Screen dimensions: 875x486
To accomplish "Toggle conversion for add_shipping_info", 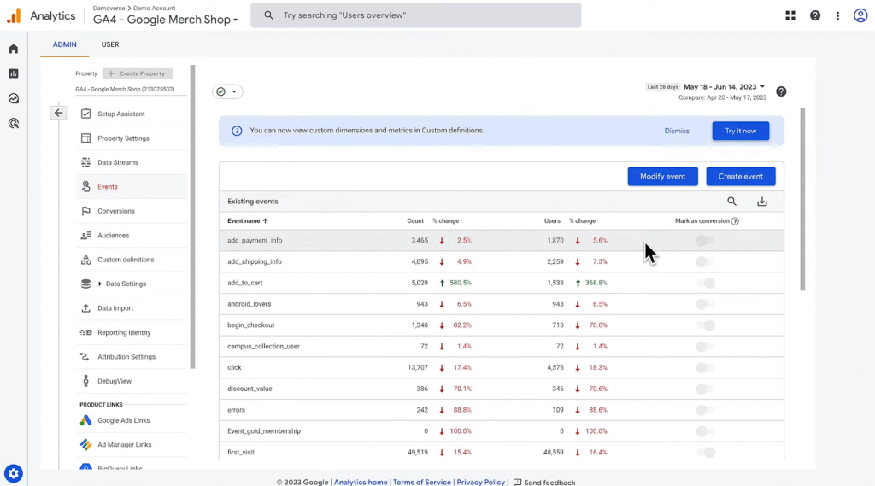I will tap(705, 261).
